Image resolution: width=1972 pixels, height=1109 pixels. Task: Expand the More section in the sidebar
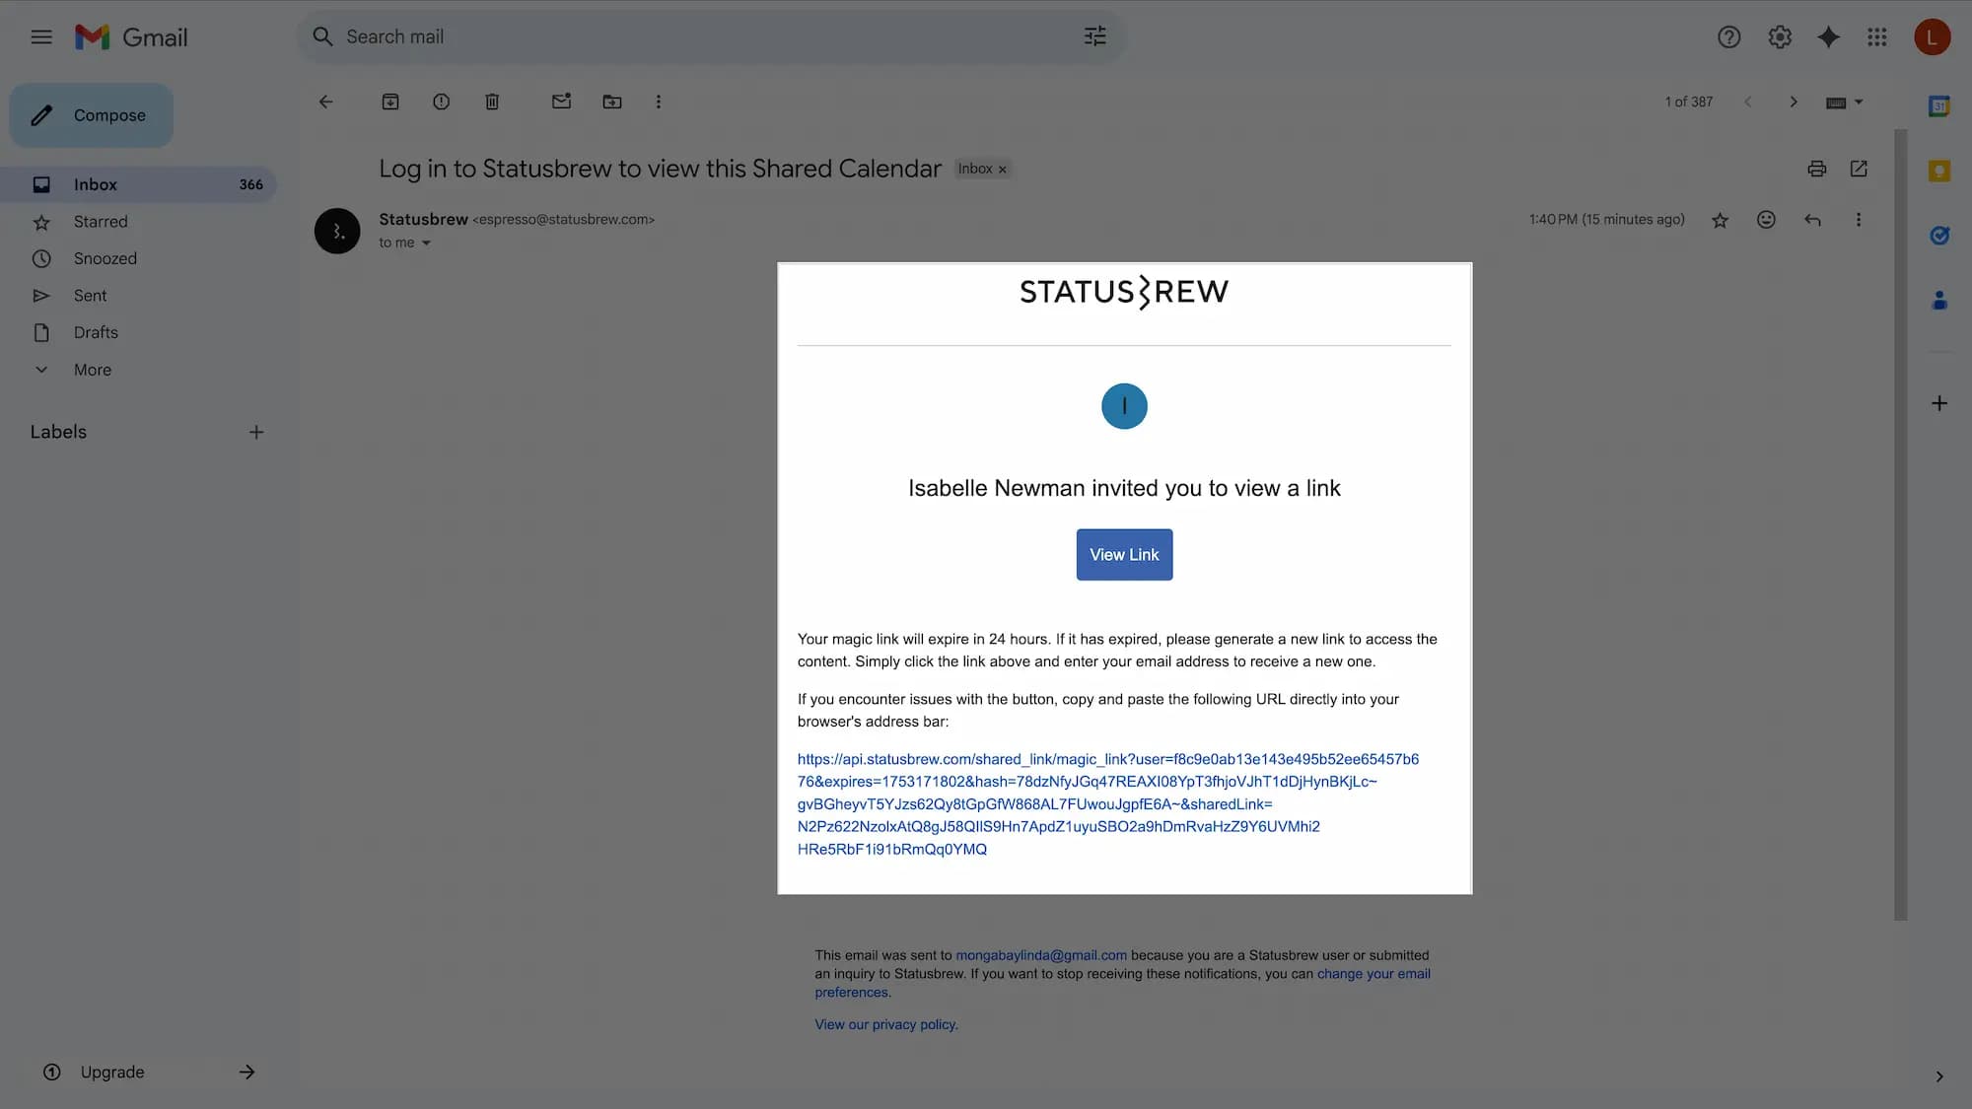pyautogui.click(x=92, y=370)
